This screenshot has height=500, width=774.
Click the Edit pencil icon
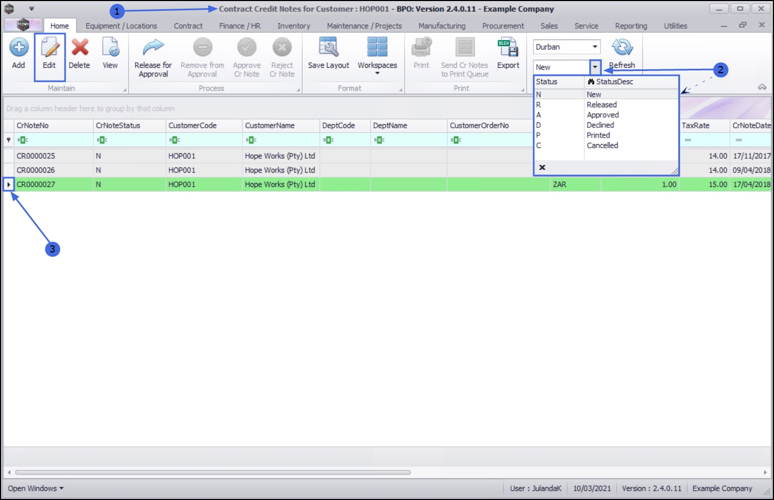(x=49, y=48)
